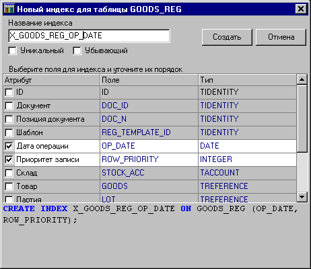Tick the Позиция документа checkbox
Screen dimensions: 311x269
click(x=9, y=119)
